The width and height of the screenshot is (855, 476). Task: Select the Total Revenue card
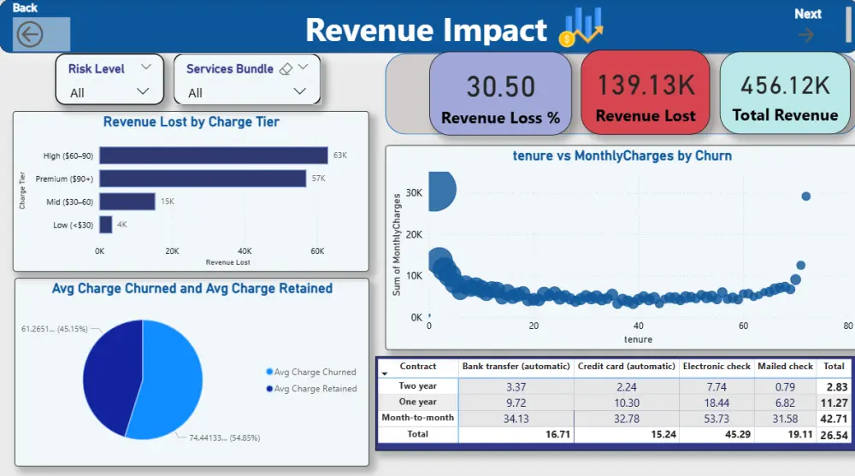[785, 93]
